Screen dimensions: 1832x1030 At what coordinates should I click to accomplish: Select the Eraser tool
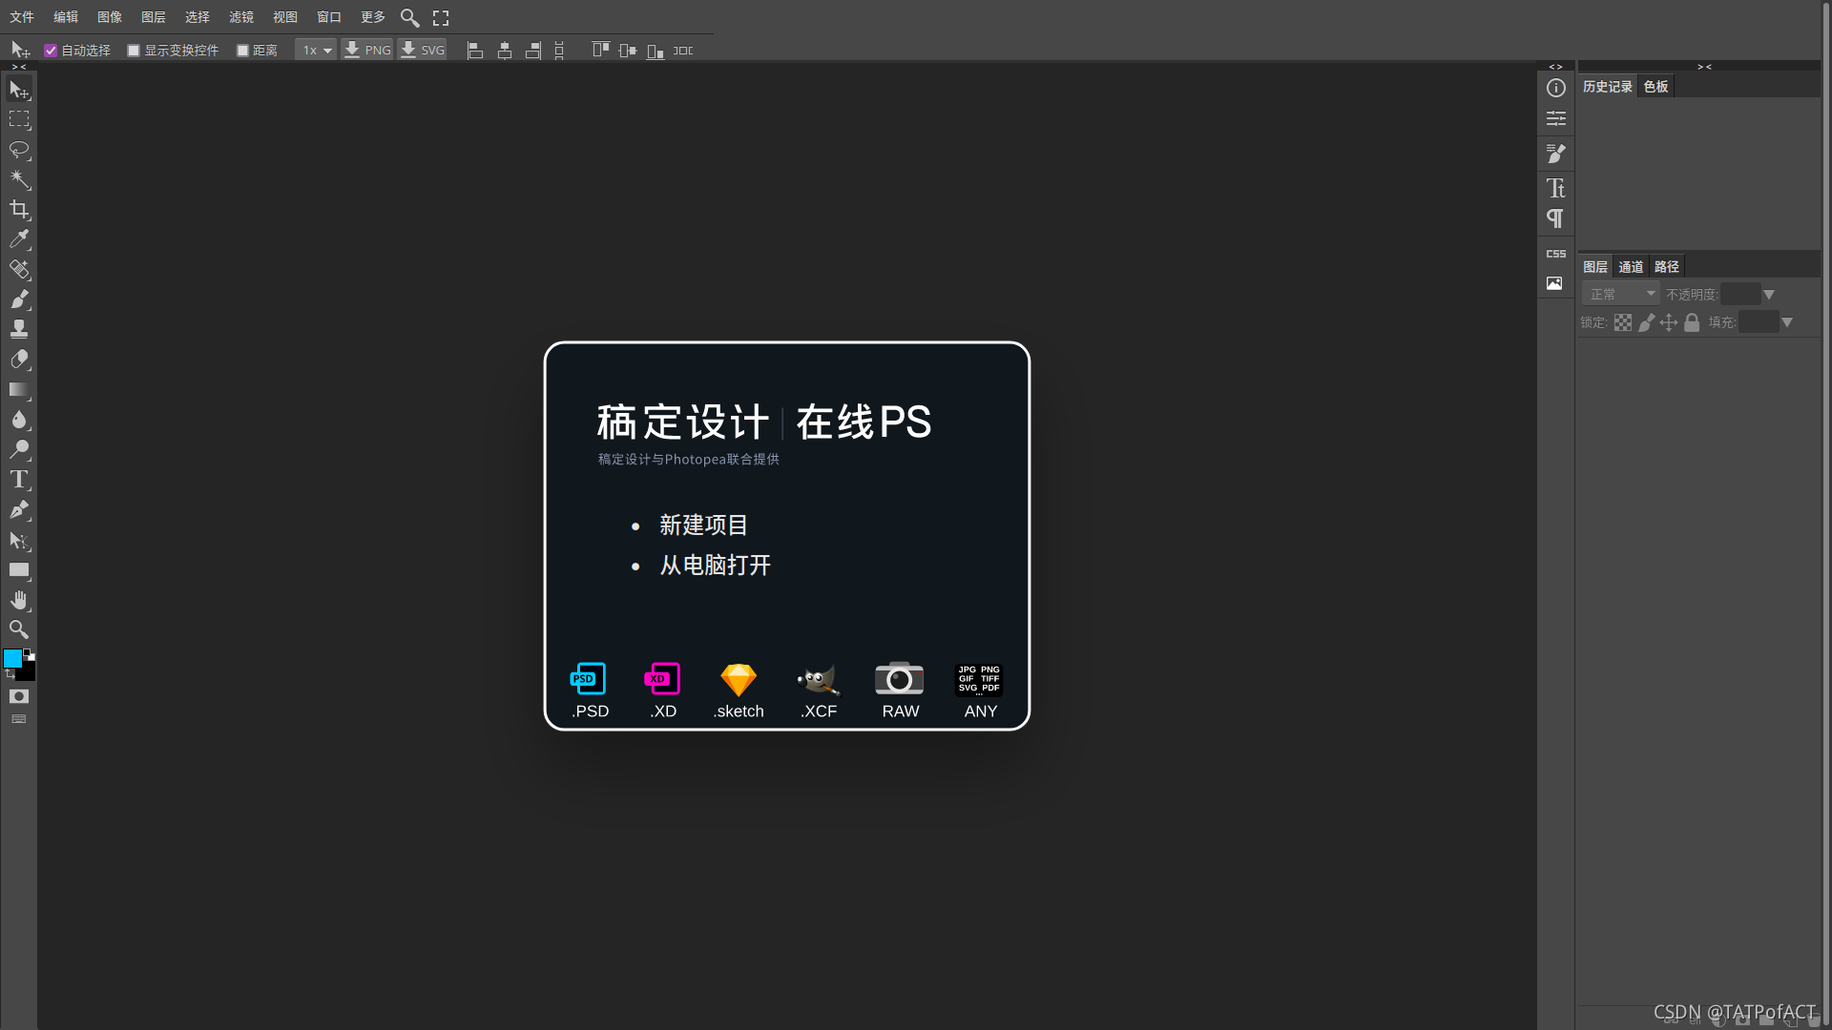coord(19,360)
